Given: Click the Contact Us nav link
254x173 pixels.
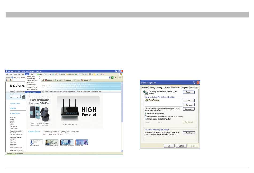Looking at the screenshot, I should pyautogui.click(x=94, y=92).
